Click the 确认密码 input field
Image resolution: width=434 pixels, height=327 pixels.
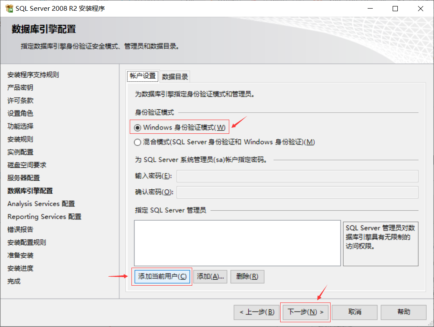coord(297,192)
